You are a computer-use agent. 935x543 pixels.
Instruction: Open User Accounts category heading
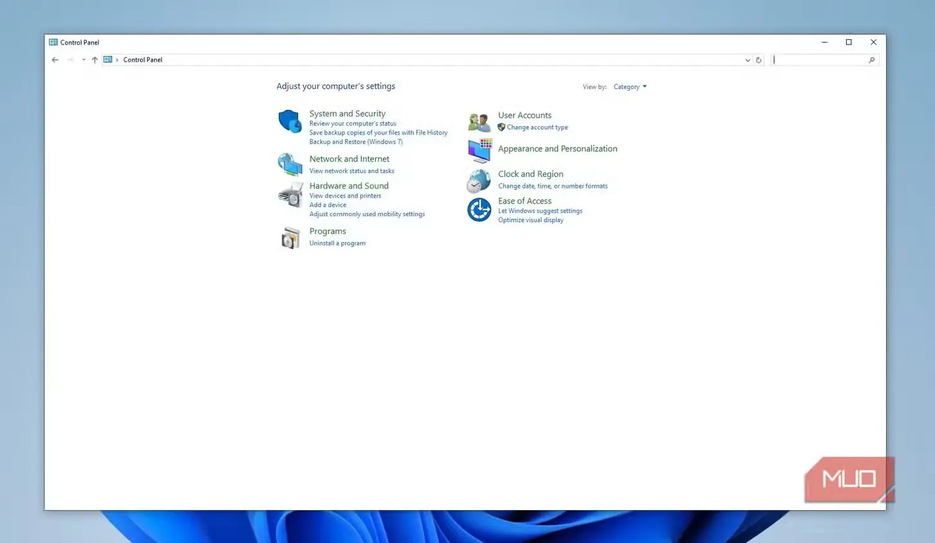[524, 115]
